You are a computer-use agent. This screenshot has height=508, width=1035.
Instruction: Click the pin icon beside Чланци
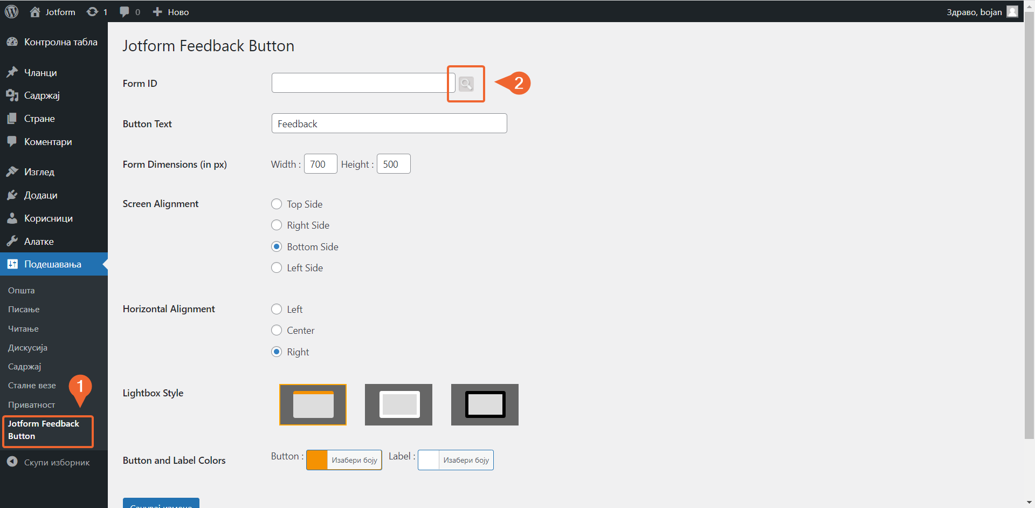coord(12,72)
